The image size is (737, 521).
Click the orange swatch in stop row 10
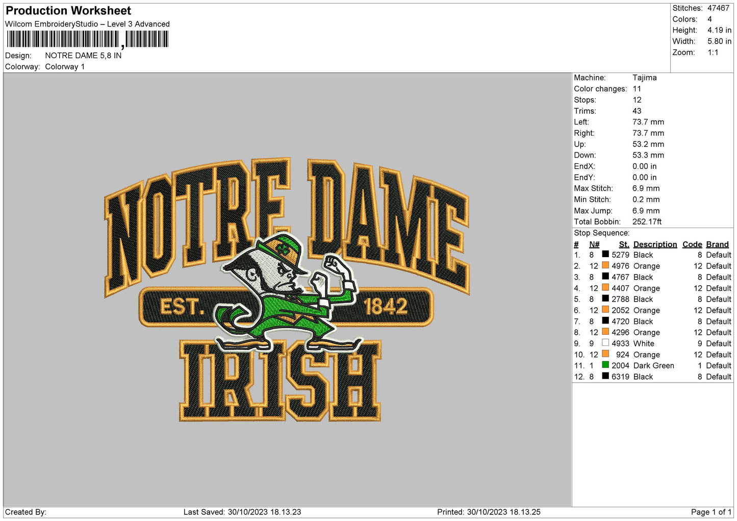tap(605, 354)
